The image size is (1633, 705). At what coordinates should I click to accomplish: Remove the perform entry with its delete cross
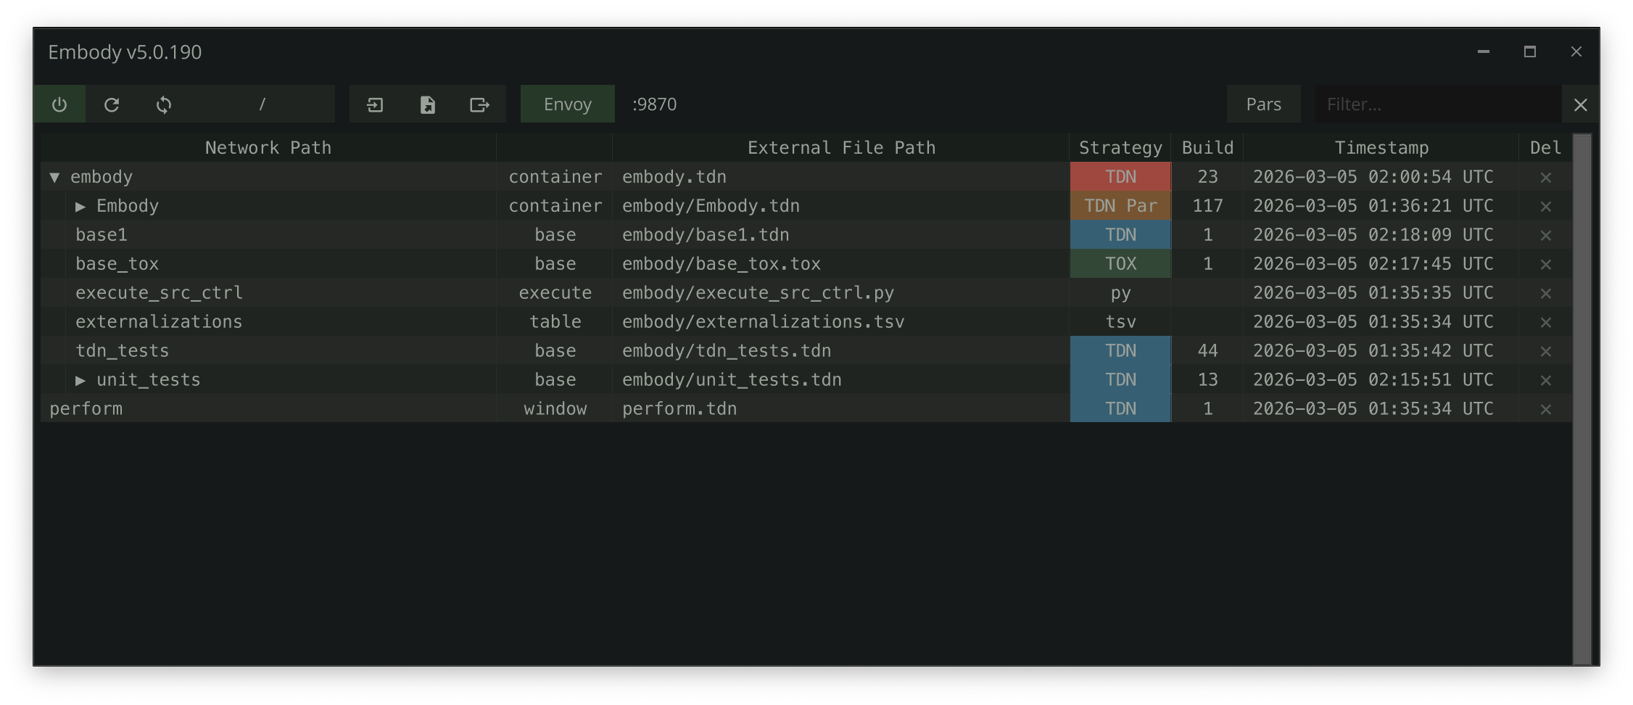(1545, 408)
